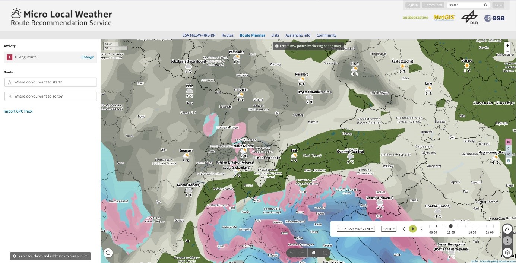
Task: Click the Bayern (Bavaria) map label
Action: click(309, 92)
